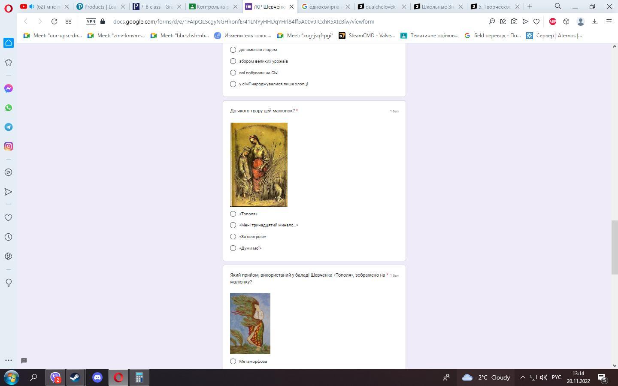Add page to bookmarks heart icon

point(536,21)
